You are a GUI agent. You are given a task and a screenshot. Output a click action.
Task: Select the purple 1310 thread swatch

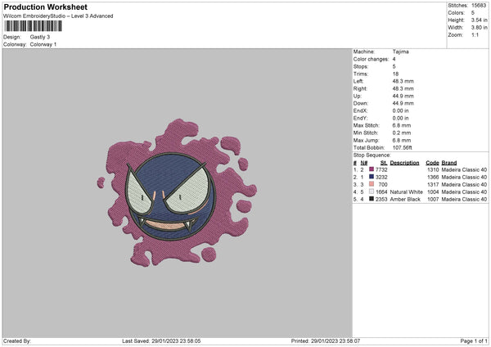(372, 169)
